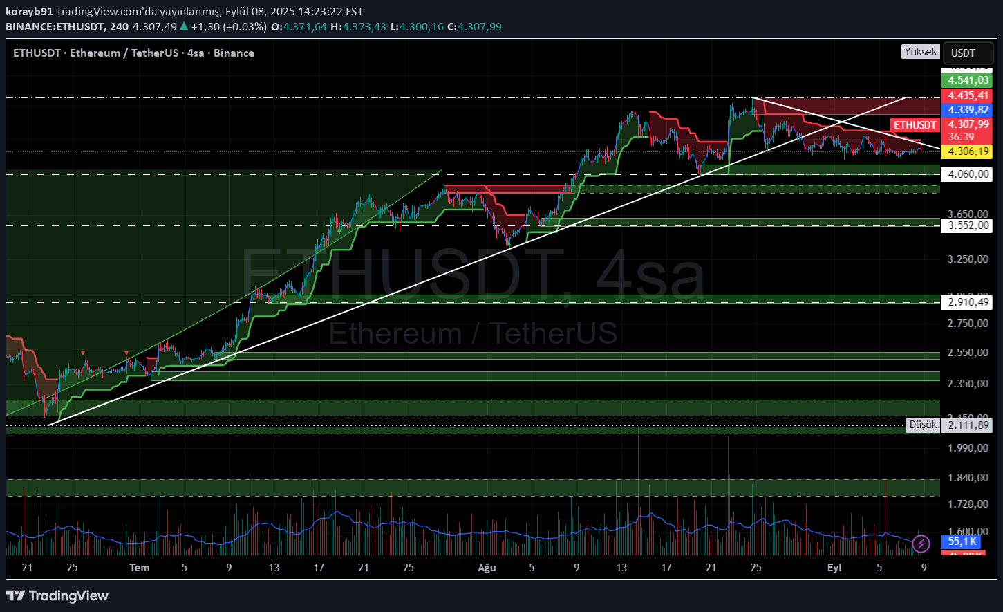Click the purple lightning bolt icon
Screen dimensions: 1003x612
921,544
